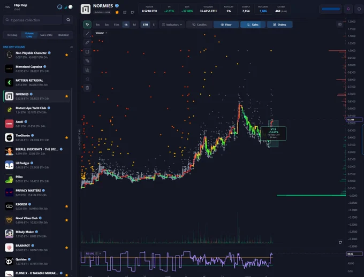
Task: Switch price currency to ETH
Action: pos(145,25)
